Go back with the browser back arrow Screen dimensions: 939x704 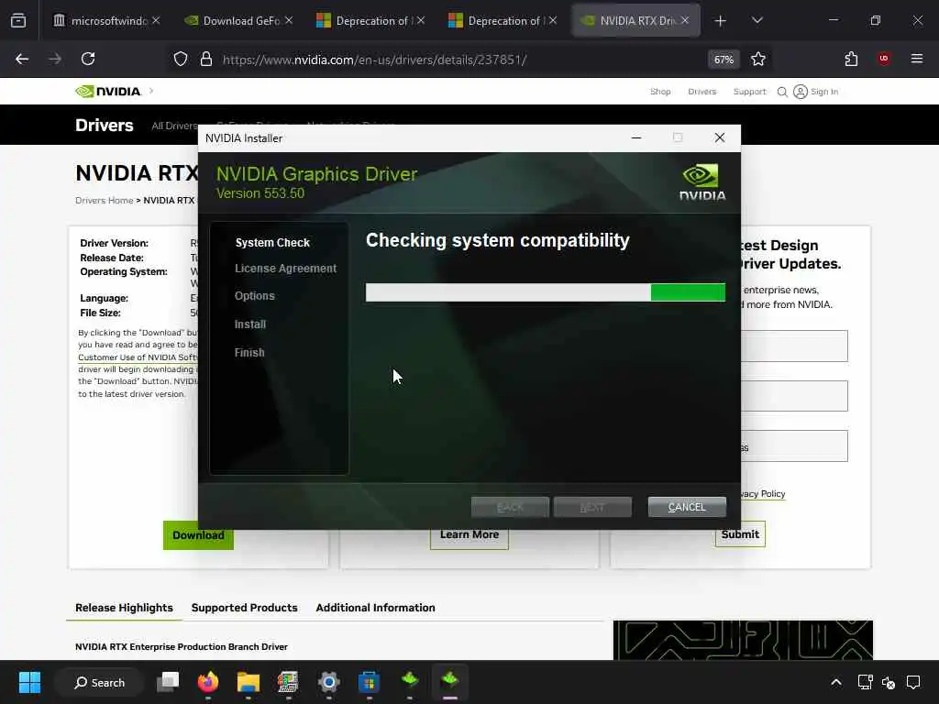(x=22, y=59)
